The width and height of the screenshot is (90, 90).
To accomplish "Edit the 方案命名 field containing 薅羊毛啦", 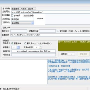I will coord(22,19).
